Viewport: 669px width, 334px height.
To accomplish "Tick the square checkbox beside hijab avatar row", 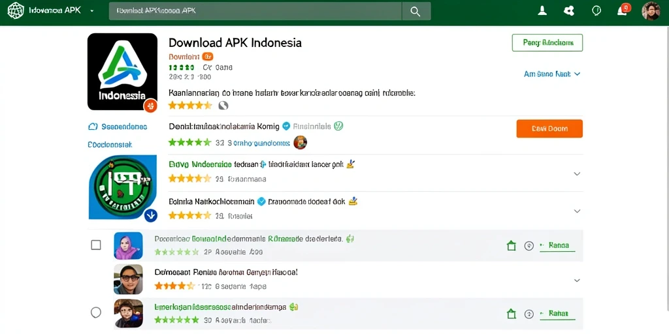I will (96, 245).
